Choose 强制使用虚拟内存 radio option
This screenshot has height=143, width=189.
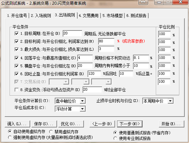coord(10,137)
